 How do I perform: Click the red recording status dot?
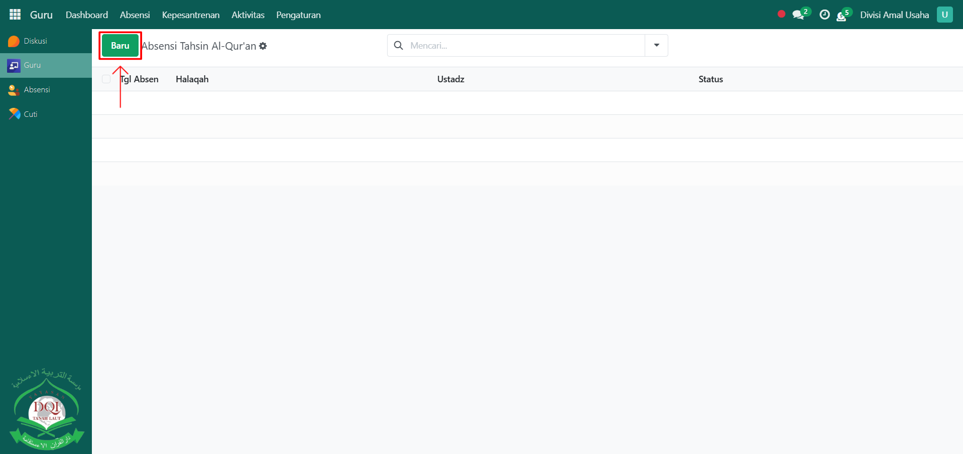pyautogui.click(x=781, y=14)
